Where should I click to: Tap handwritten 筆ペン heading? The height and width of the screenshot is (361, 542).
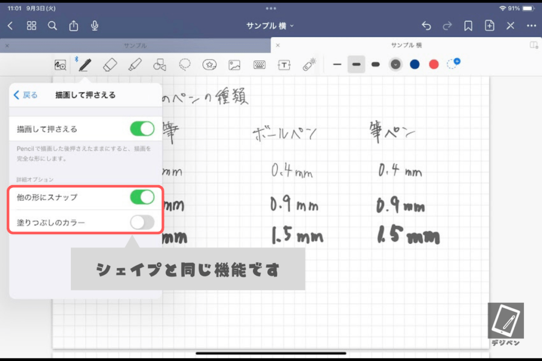click(x=392, y=132)
